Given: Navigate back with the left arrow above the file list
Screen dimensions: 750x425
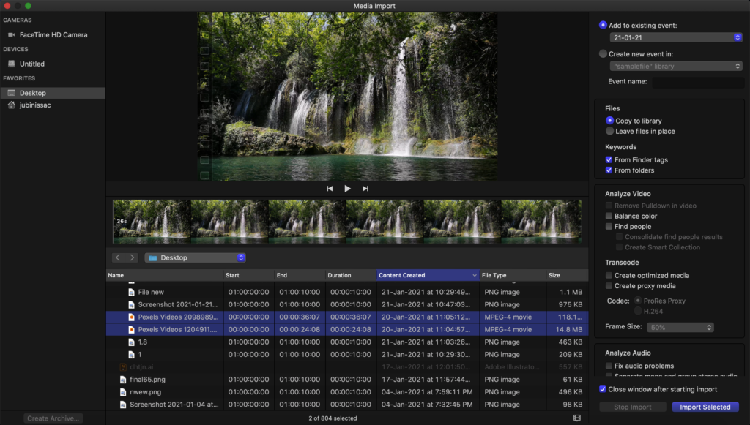Looking at the screenshot, I should (117, 257).
